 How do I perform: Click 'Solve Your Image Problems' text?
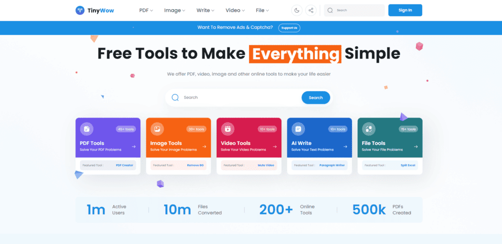coord(174,149)
